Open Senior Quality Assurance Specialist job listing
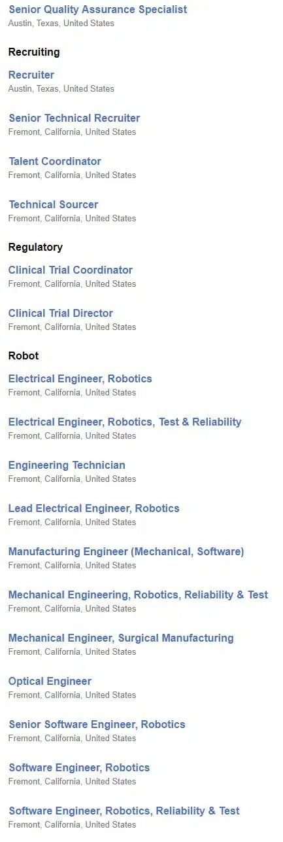 point(97,10)
